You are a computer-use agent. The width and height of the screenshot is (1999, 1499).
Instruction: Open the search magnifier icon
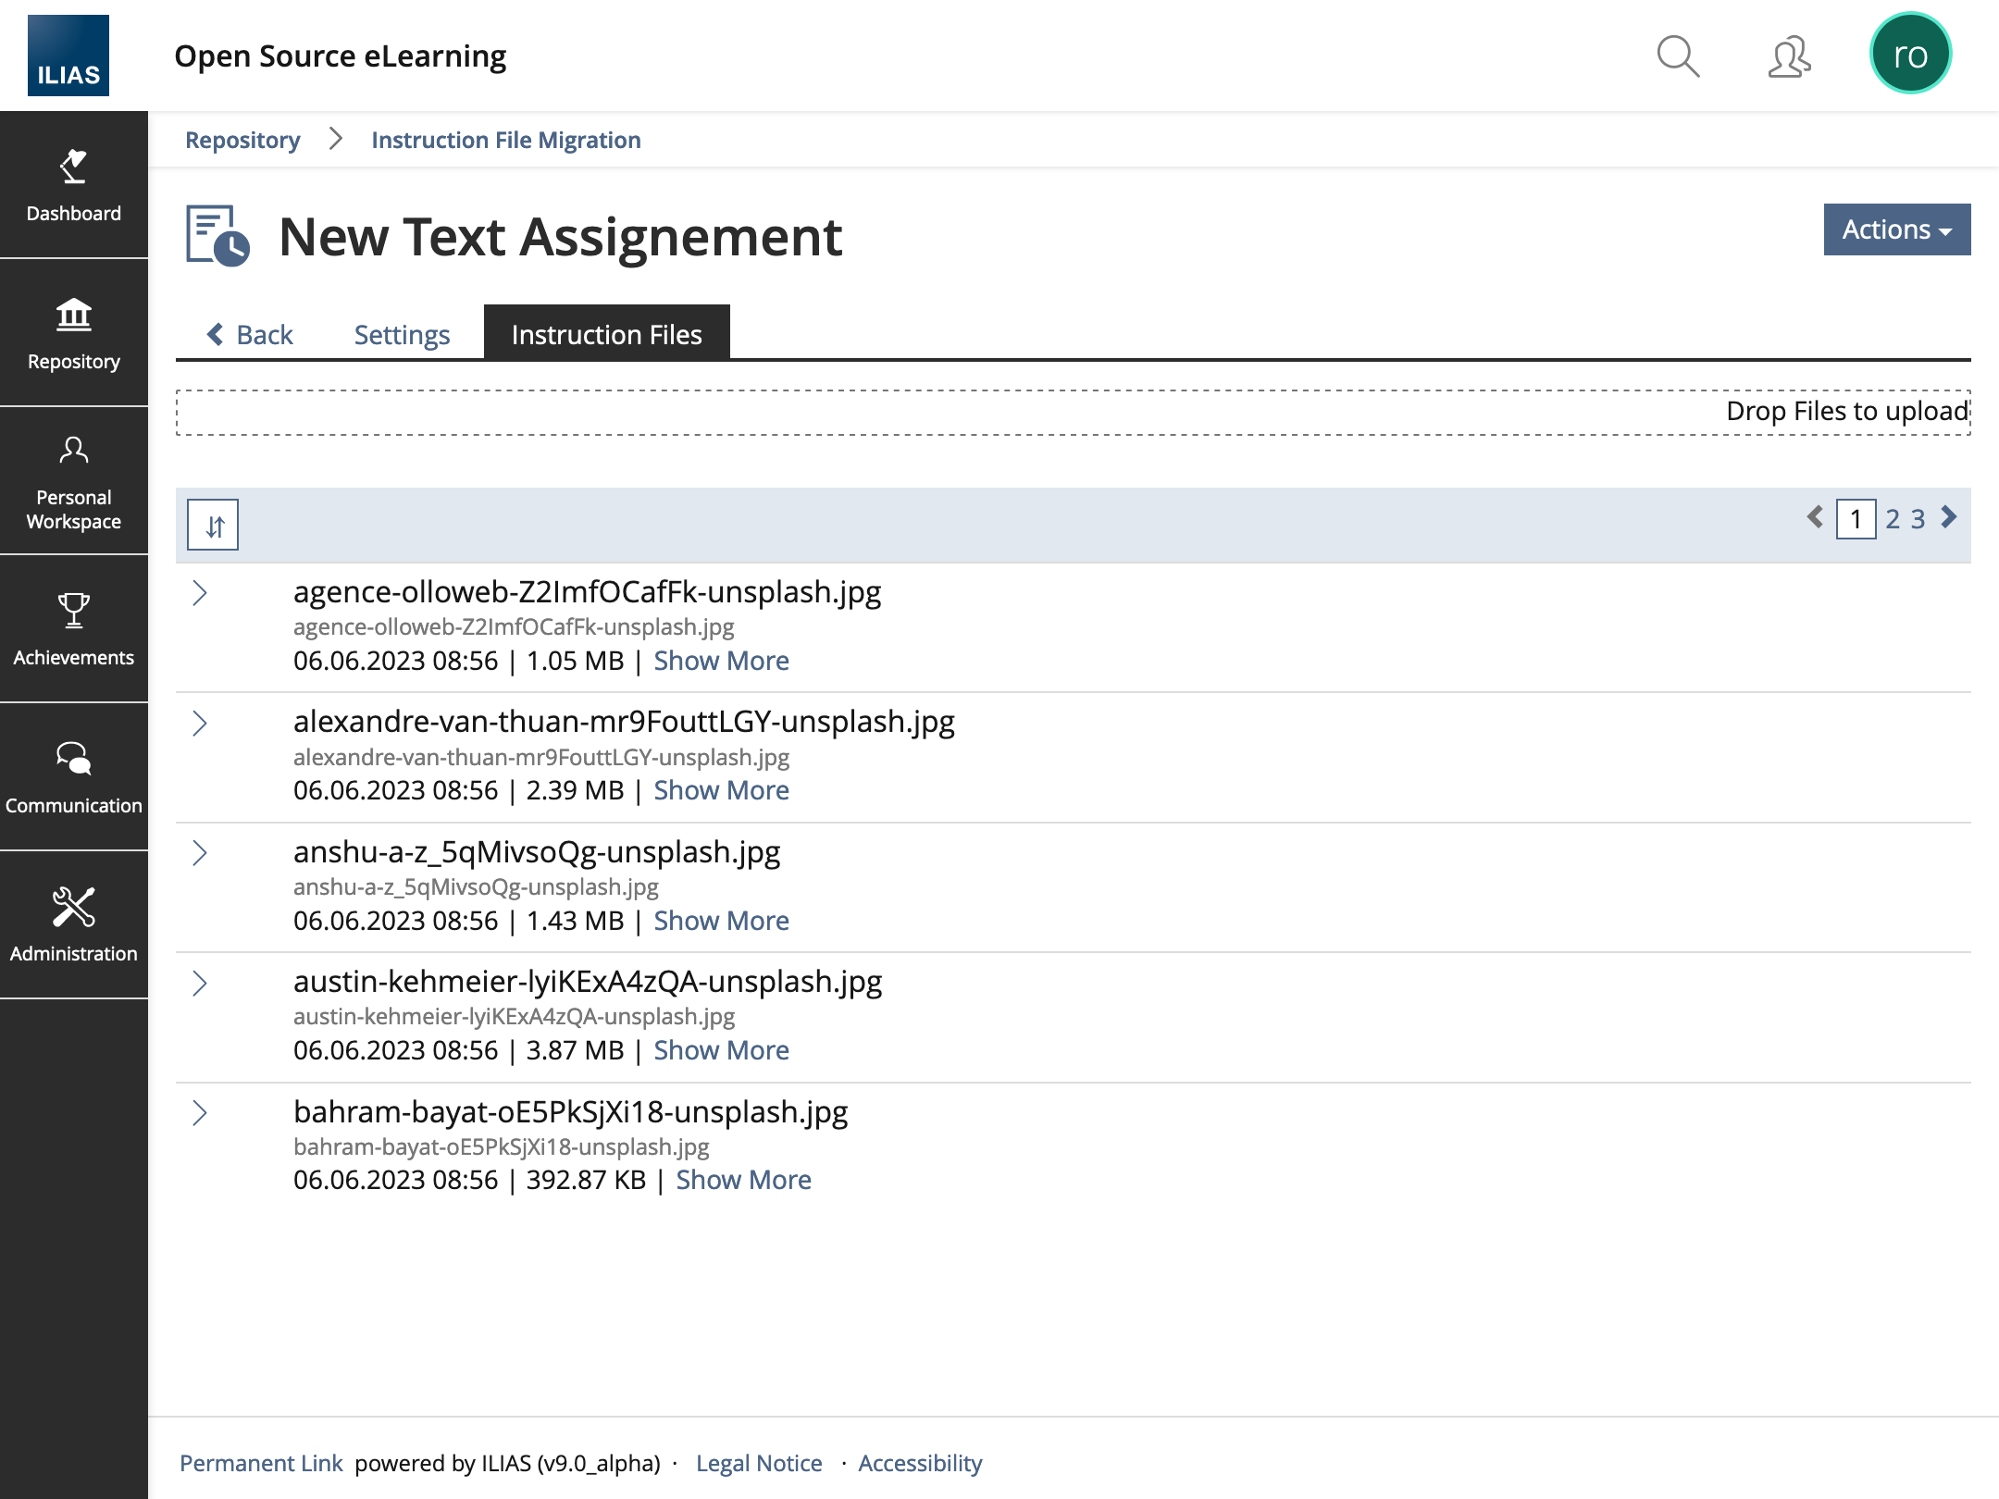tap(1677, 56)
